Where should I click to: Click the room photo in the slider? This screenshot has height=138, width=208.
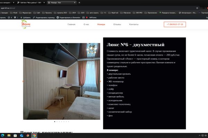[x=62, y=81]
